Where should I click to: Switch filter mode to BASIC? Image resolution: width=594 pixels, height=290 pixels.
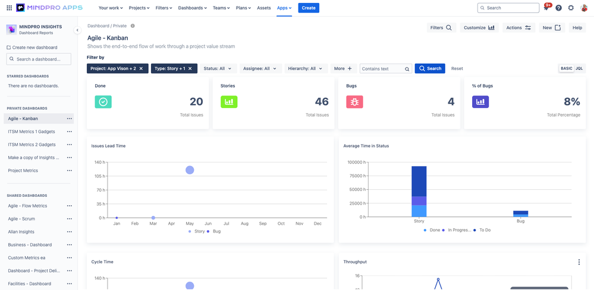tap(566, 68)
